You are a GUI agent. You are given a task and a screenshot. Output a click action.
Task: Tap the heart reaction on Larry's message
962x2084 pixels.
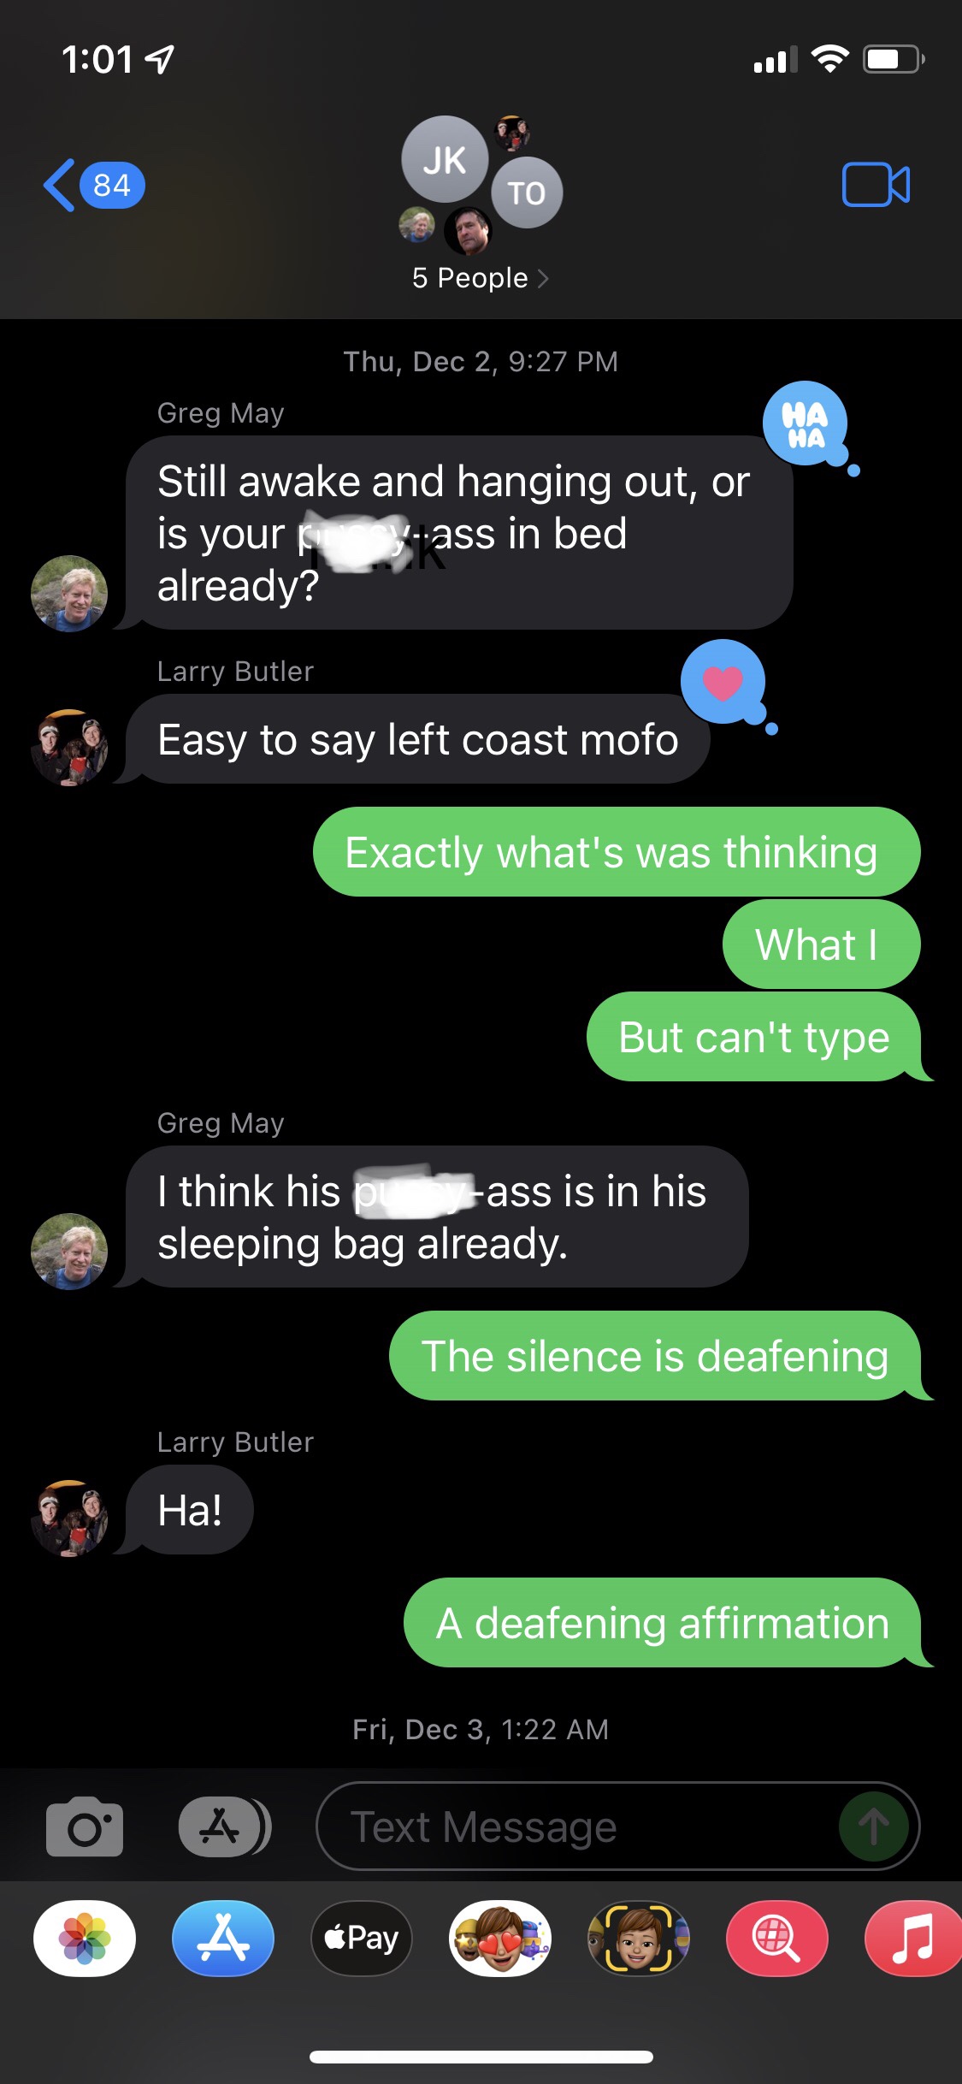click(x=723, y=682)
